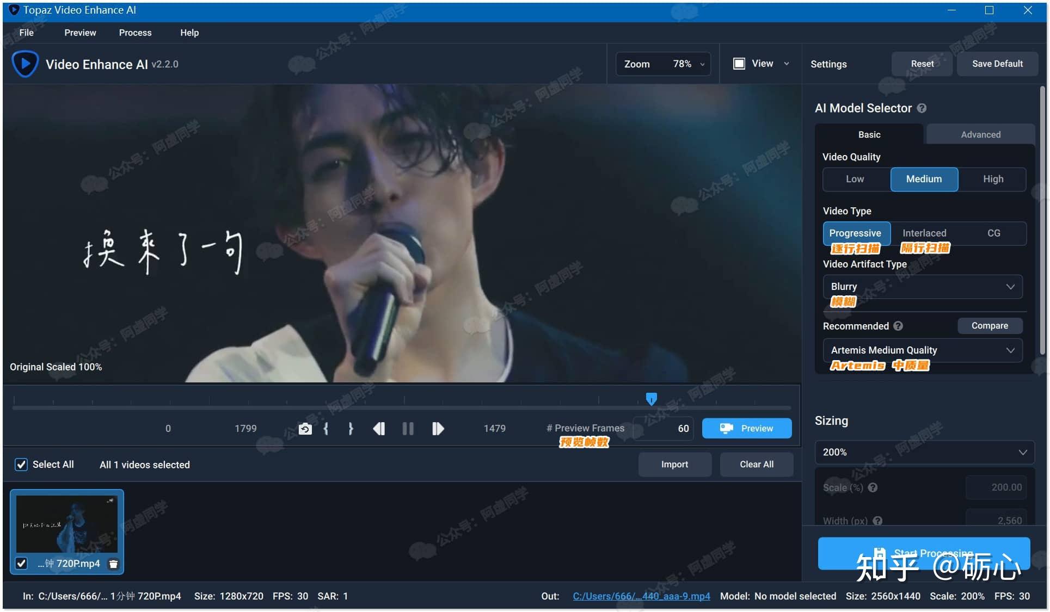1050x612 pixels.
Task: Click the help icon beside Scale (%)
Action: click(873, 487)
